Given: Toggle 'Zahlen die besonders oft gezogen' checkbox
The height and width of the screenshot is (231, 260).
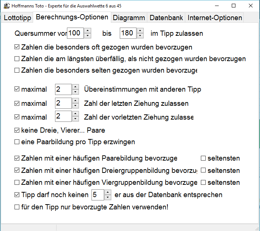Looking at the screenshot, I should [x=17, y=47].
